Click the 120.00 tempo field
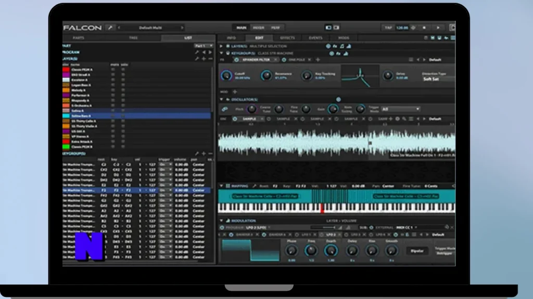 (x=402, y=28)
